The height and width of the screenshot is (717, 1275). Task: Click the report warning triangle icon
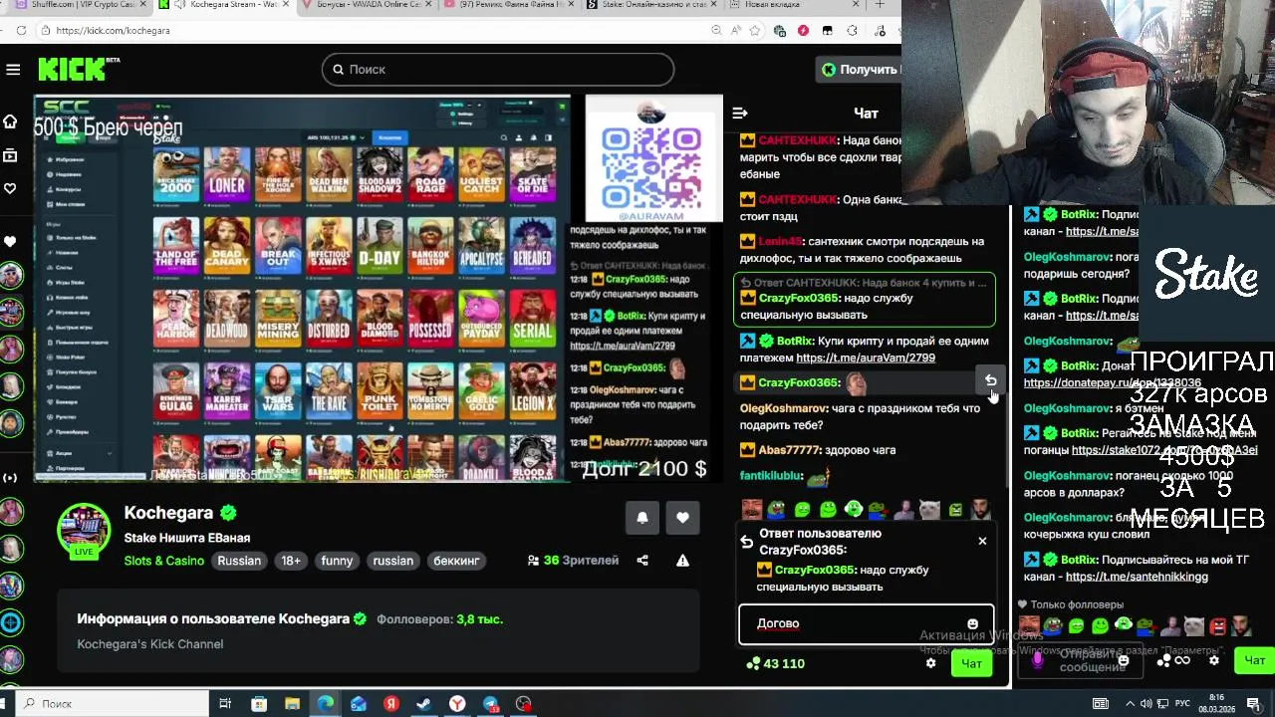tap(682, 561)
